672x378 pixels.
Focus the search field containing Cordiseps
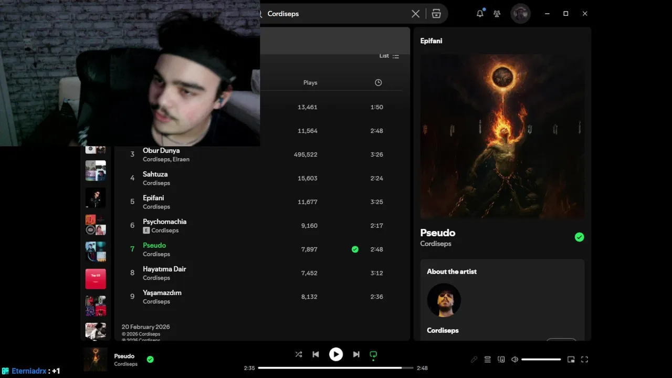tap(336, 14)
